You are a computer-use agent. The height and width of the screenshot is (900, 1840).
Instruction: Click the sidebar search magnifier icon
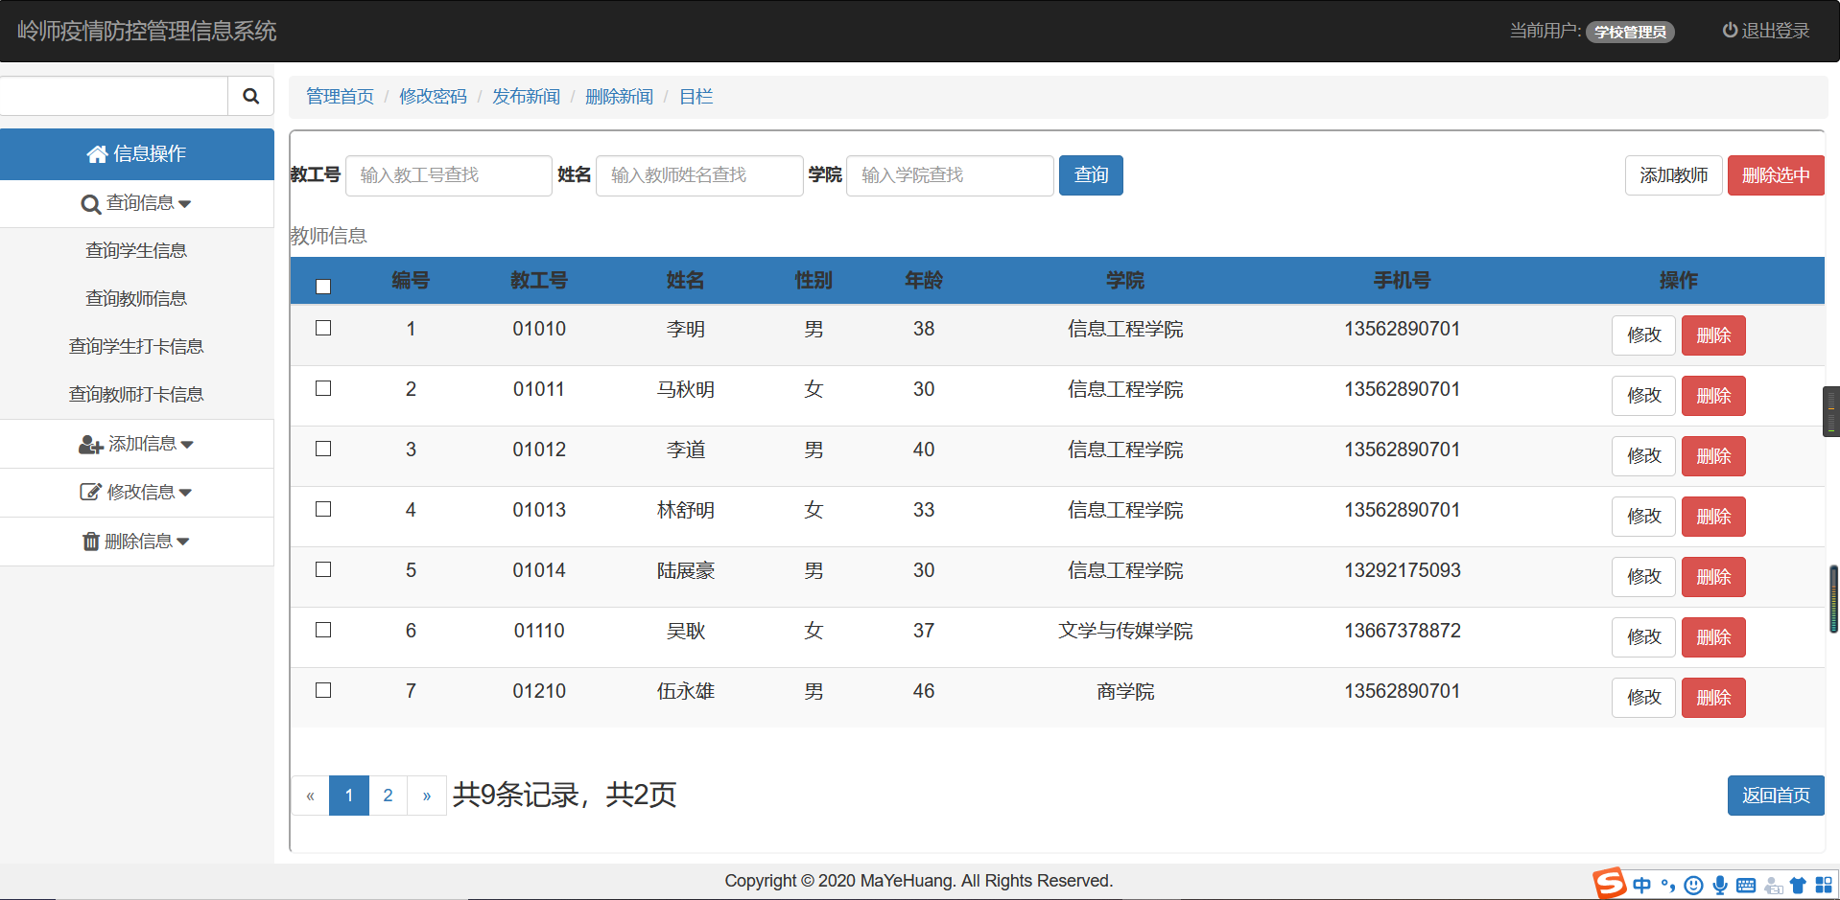(x=250, y=96)
